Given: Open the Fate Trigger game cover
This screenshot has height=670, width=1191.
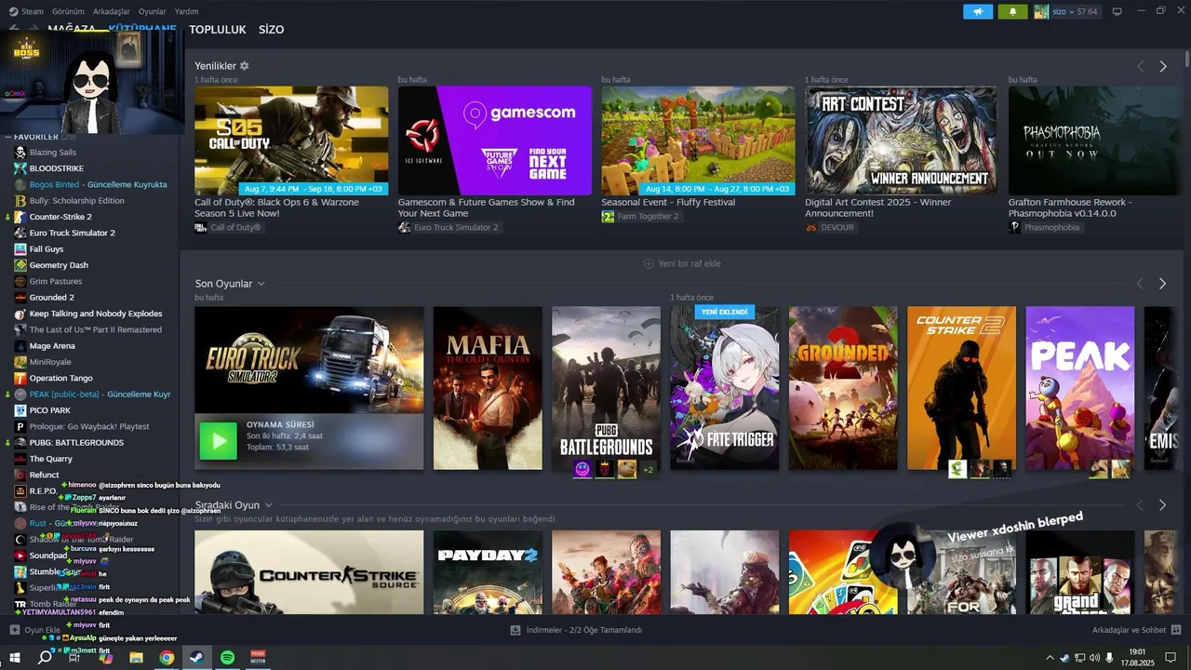Looking at the screenshot, I should coord(725,388).
